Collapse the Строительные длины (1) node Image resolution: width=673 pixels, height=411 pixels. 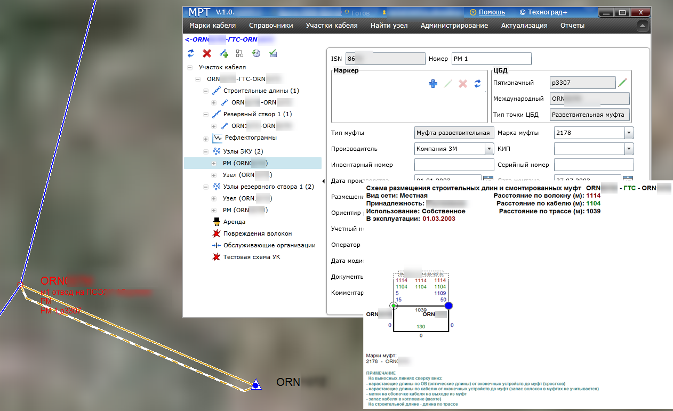(206, 91)
